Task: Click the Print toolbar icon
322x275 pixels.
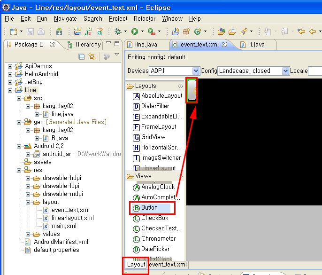Action: click(x=41, y=31)
